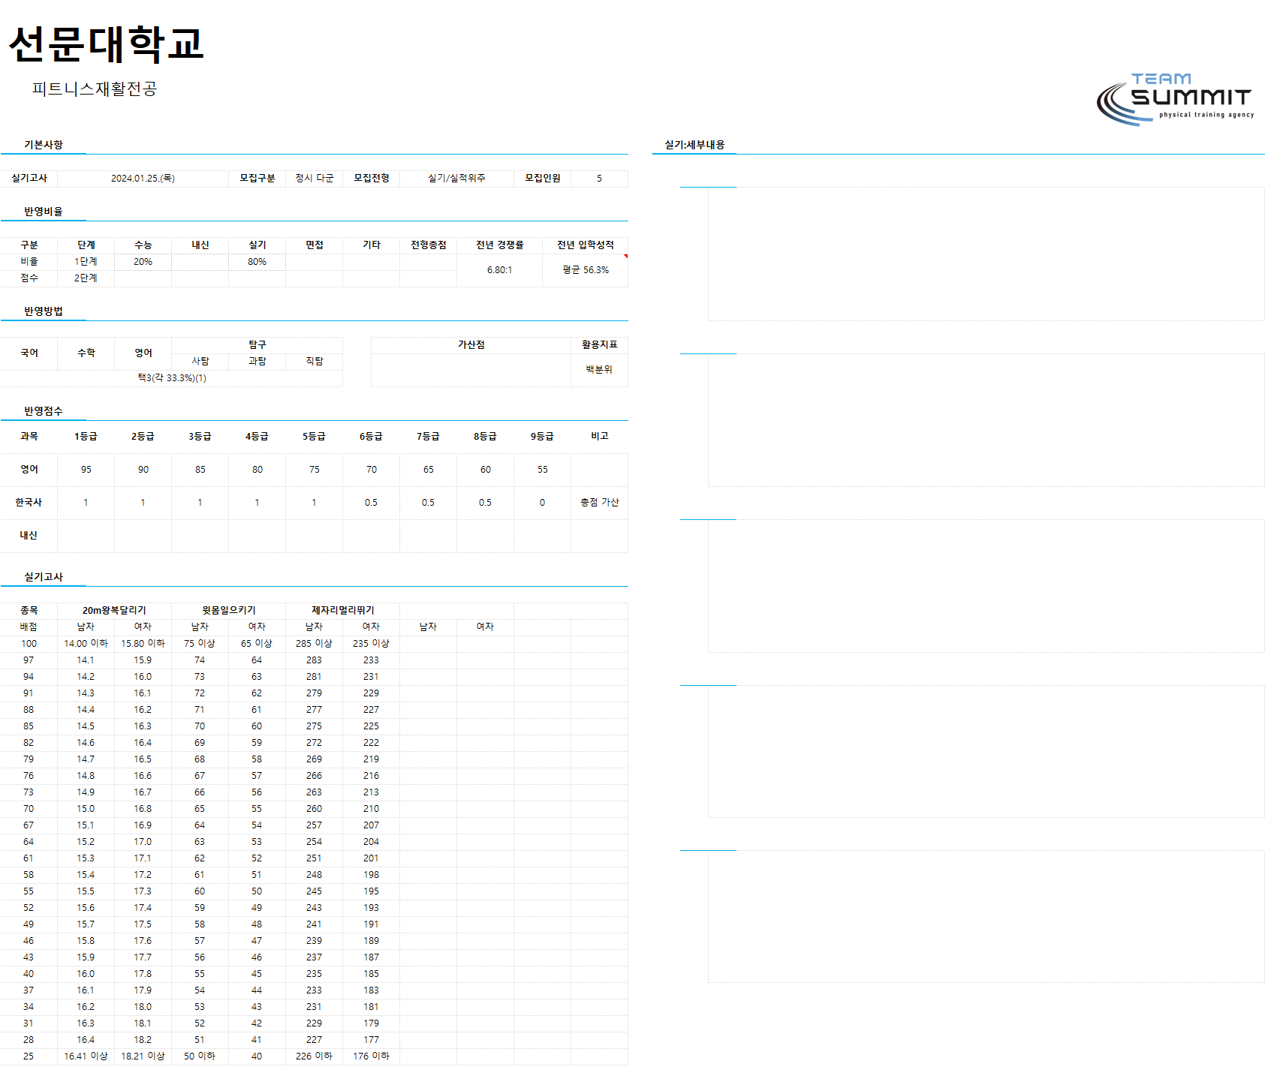Select the 14.00 이하 cell
The height and width of the screenshot is (1082, 1265).
(86, 644)
